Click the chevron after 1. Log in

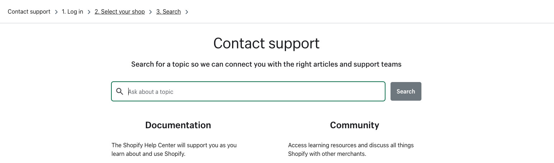(x=89, y=12)
